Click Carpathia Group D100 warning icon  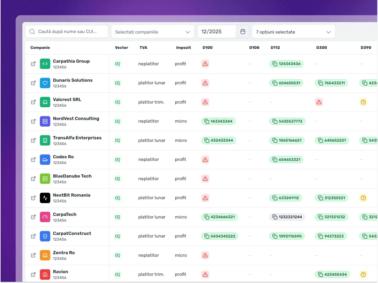tap(205, 64)
